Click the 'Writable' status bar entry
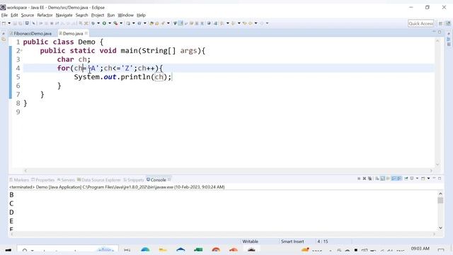453x255 pixels. click(250, 242)
